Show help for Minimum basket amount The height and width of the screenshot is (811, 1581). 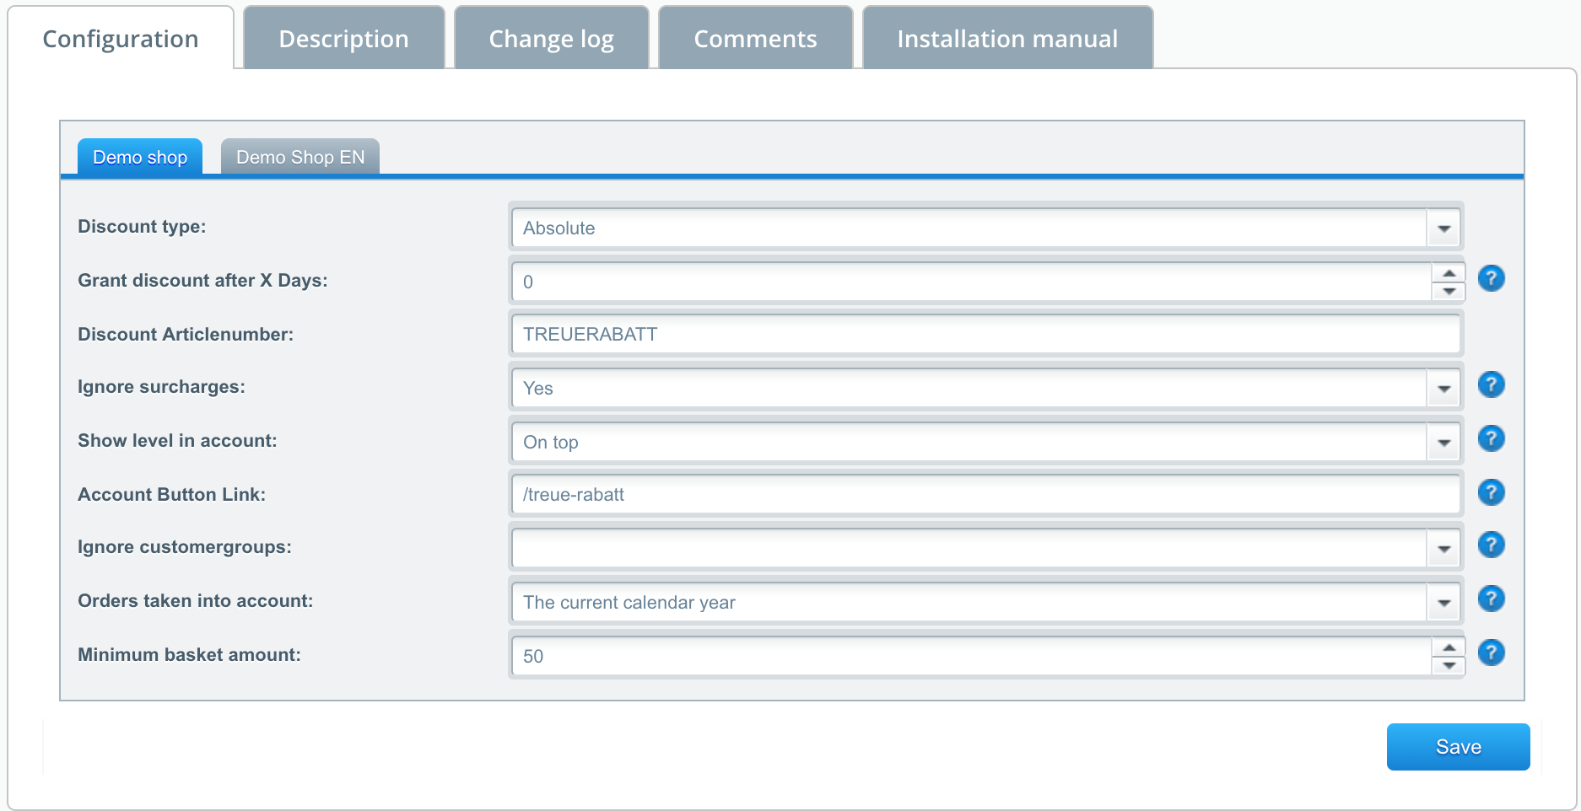[1491, 653]
